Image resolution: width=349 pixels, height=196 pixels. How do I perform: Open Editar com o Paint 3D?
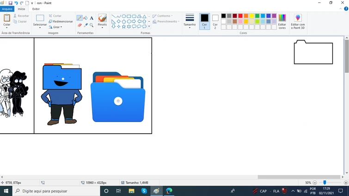coord(298,21)
